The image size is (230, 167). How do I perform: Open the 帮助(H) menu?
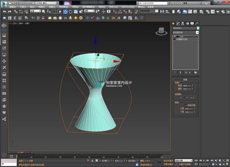point(141,7)
